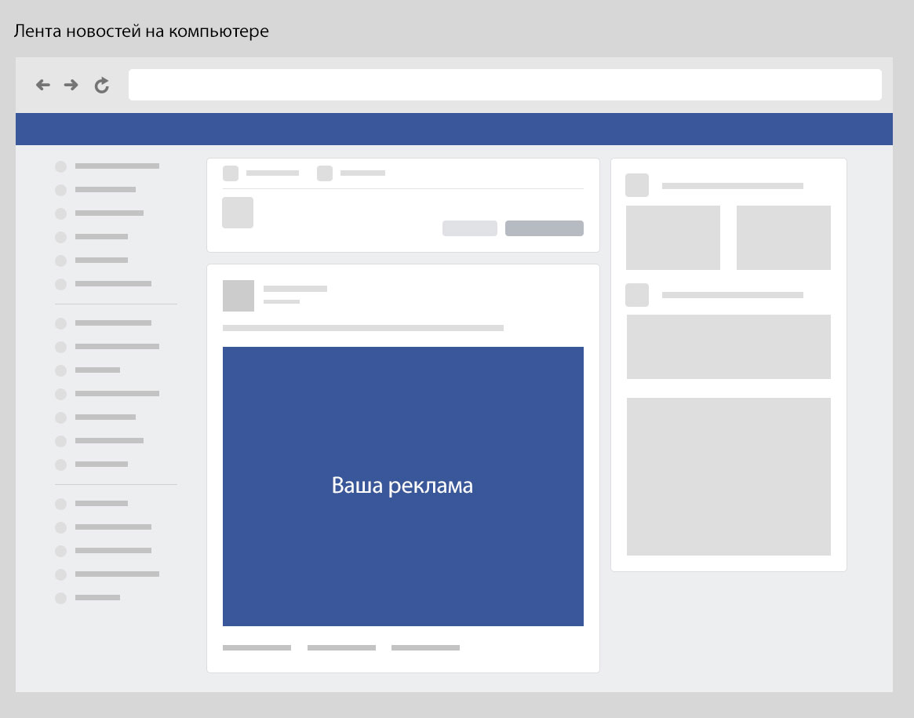Image resolution: width=914 pixels, height=718 pixels.
Task: Click the browser forward arrow
Action: click(71, 86)
